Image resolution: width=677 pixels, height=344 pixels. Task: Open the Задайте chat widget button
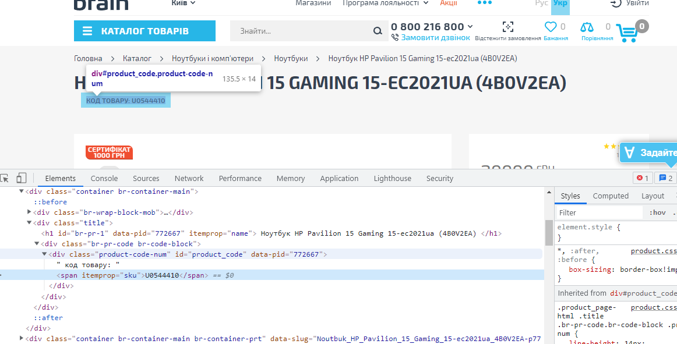648,153
